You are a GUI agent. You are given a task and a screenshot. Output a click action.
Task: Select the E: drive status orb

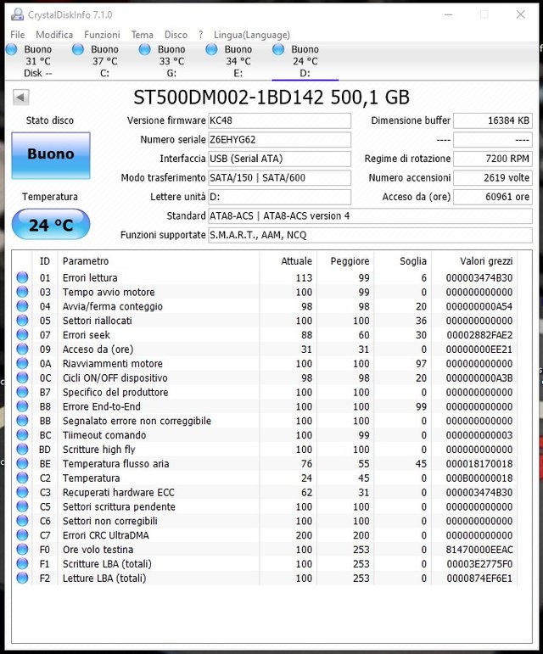coord(211,49)
